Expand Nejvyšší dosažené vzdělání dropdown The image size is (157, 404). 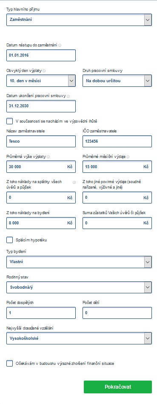click(x=79, y=338)
